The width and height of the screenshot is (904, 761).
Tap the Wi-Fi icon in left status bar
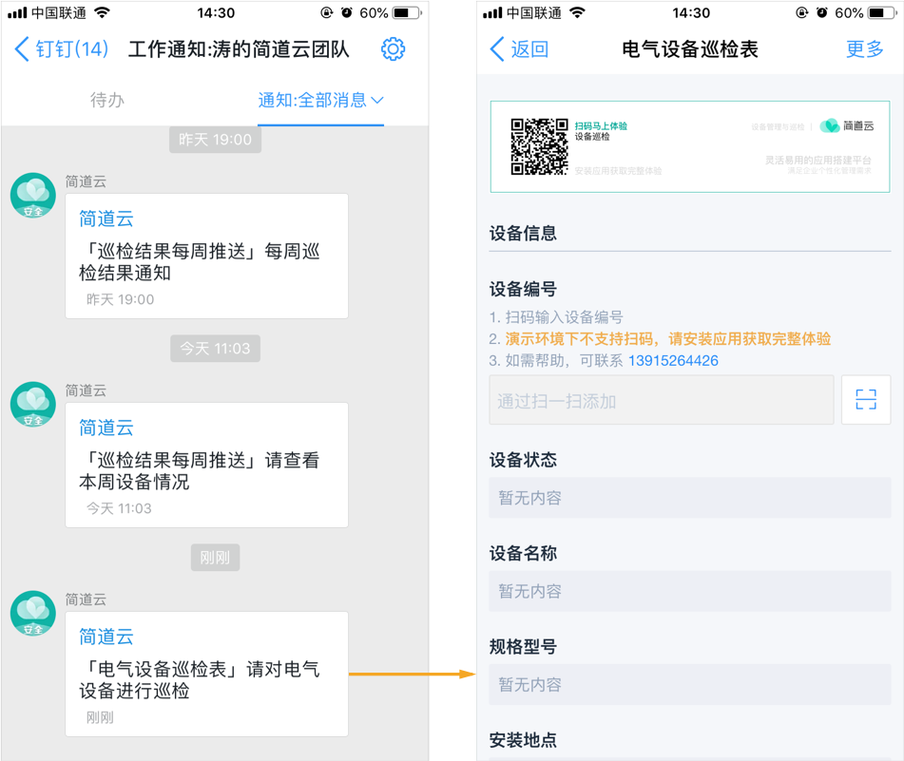102,12
